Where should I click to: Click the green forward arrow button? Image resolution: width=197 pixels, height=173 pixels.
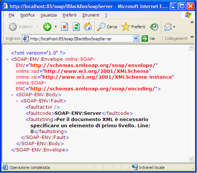coord(47,27)
